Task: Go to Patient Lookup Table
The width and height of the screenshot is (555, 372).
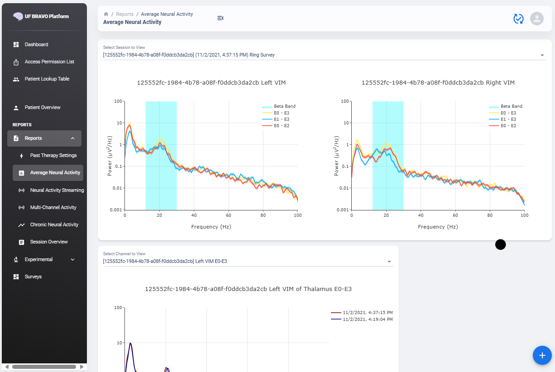Action: point(47,79)
